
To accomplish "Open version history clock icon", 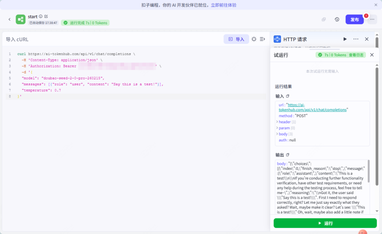I will point(337,19).
